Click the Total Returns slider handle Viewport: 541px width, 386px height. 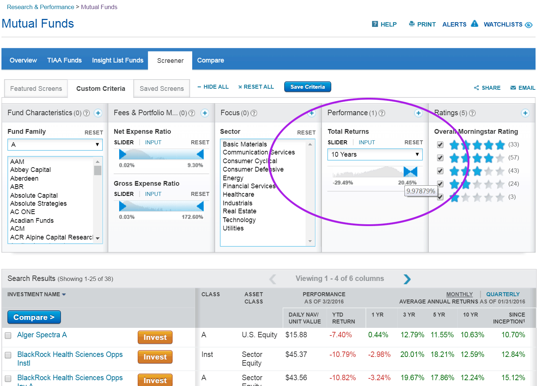tap(410, 172)
